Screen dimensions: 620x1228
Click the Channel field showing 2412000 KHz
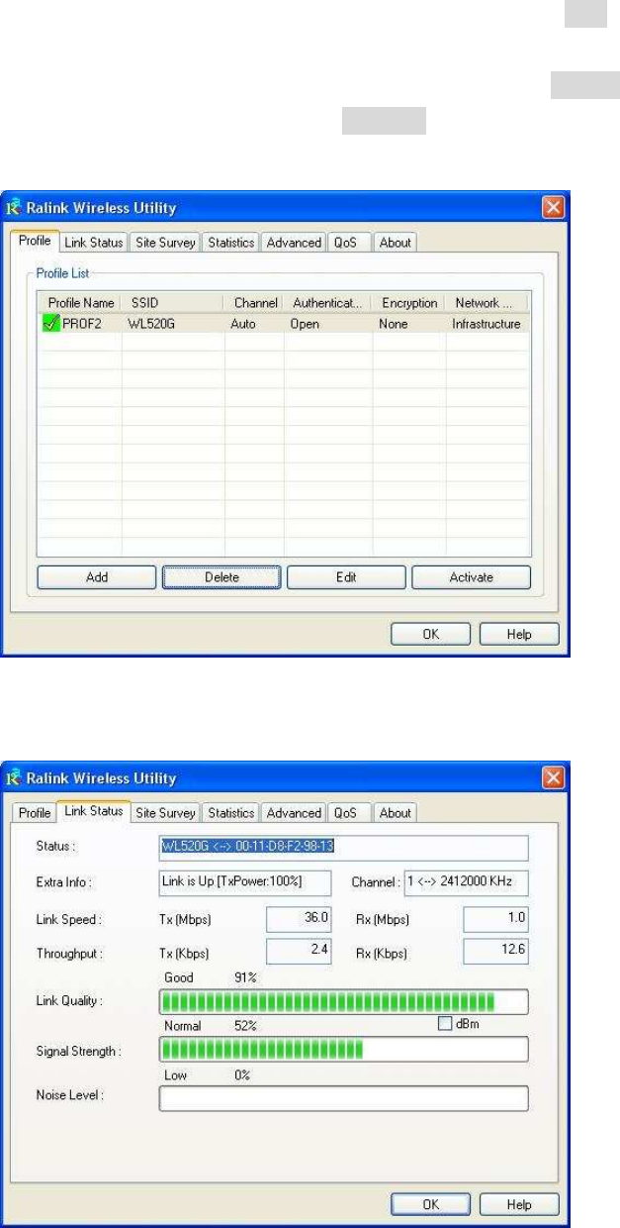click(467, 881)
